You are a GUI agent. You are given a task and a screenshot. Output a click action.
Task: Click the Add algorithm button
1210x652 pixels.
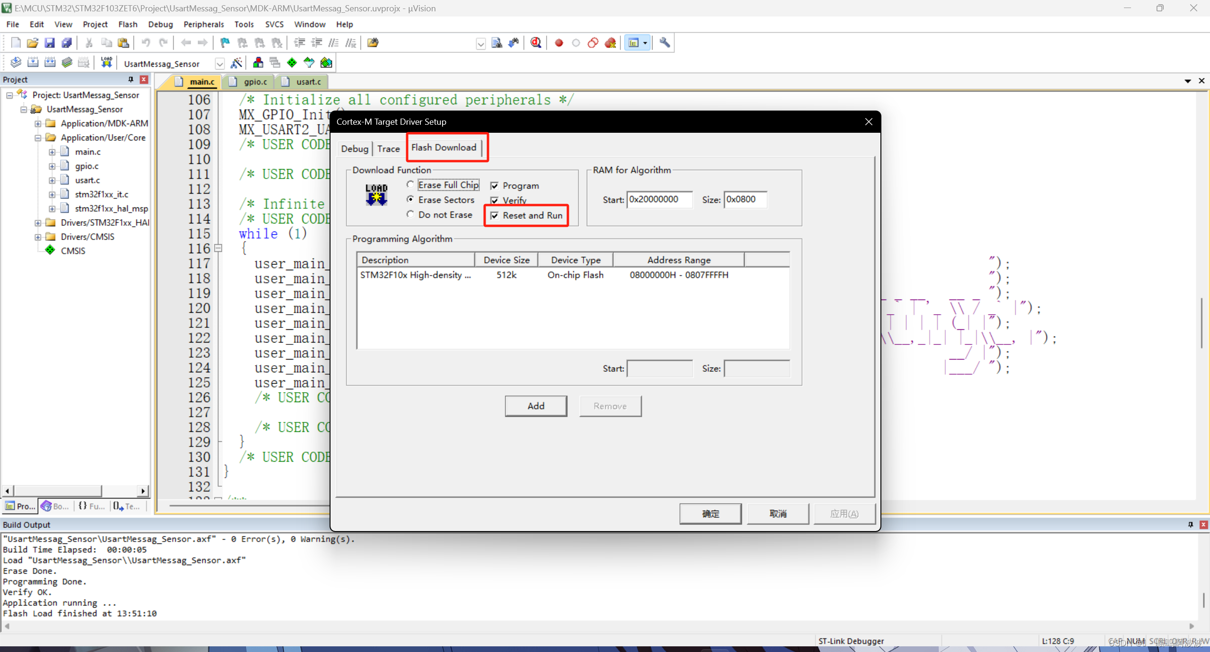pos(536,406)
